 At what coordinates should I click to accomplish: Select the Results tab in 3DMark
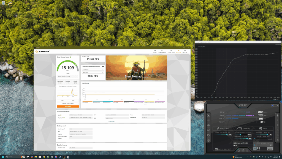(x=178, y=51)
